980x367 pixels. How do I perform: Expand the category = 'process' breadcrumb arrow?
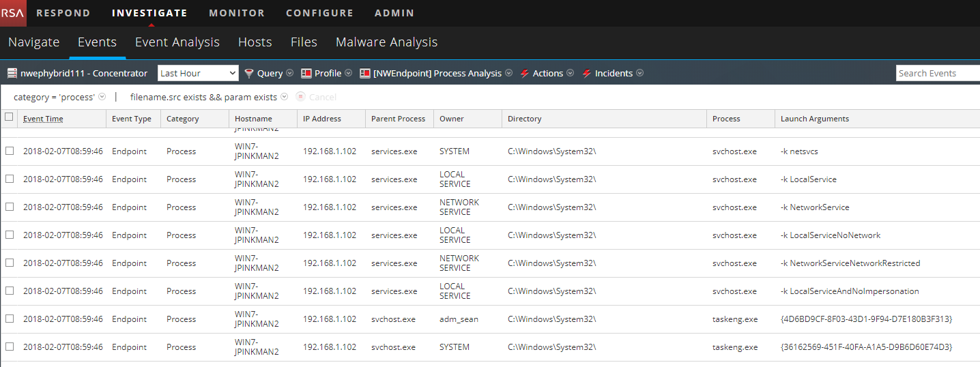tap(102, 97)
